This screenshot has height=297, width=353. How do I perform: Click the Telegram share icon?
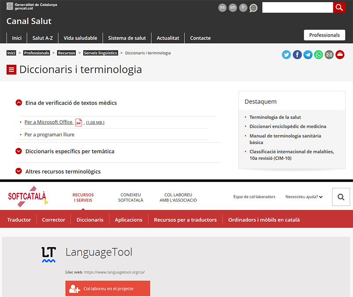pos(308,55)
